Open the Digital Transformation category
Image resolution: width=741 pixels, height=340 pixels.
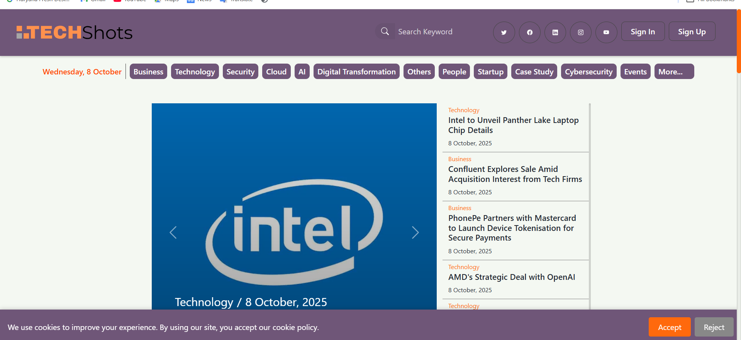[x=356, y=72]
